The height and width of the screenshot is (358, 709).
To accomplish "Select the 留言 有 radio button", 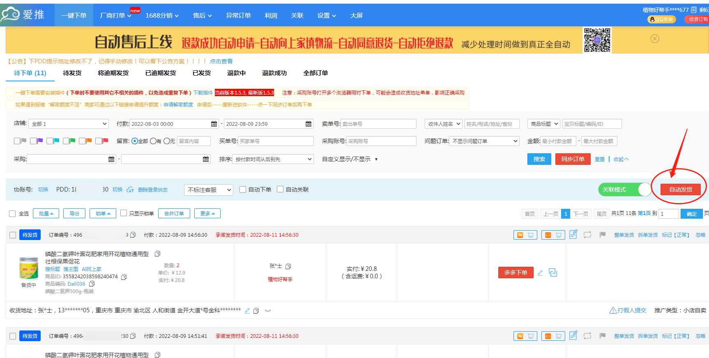I will pyautogui.click(x=153, y=141).
